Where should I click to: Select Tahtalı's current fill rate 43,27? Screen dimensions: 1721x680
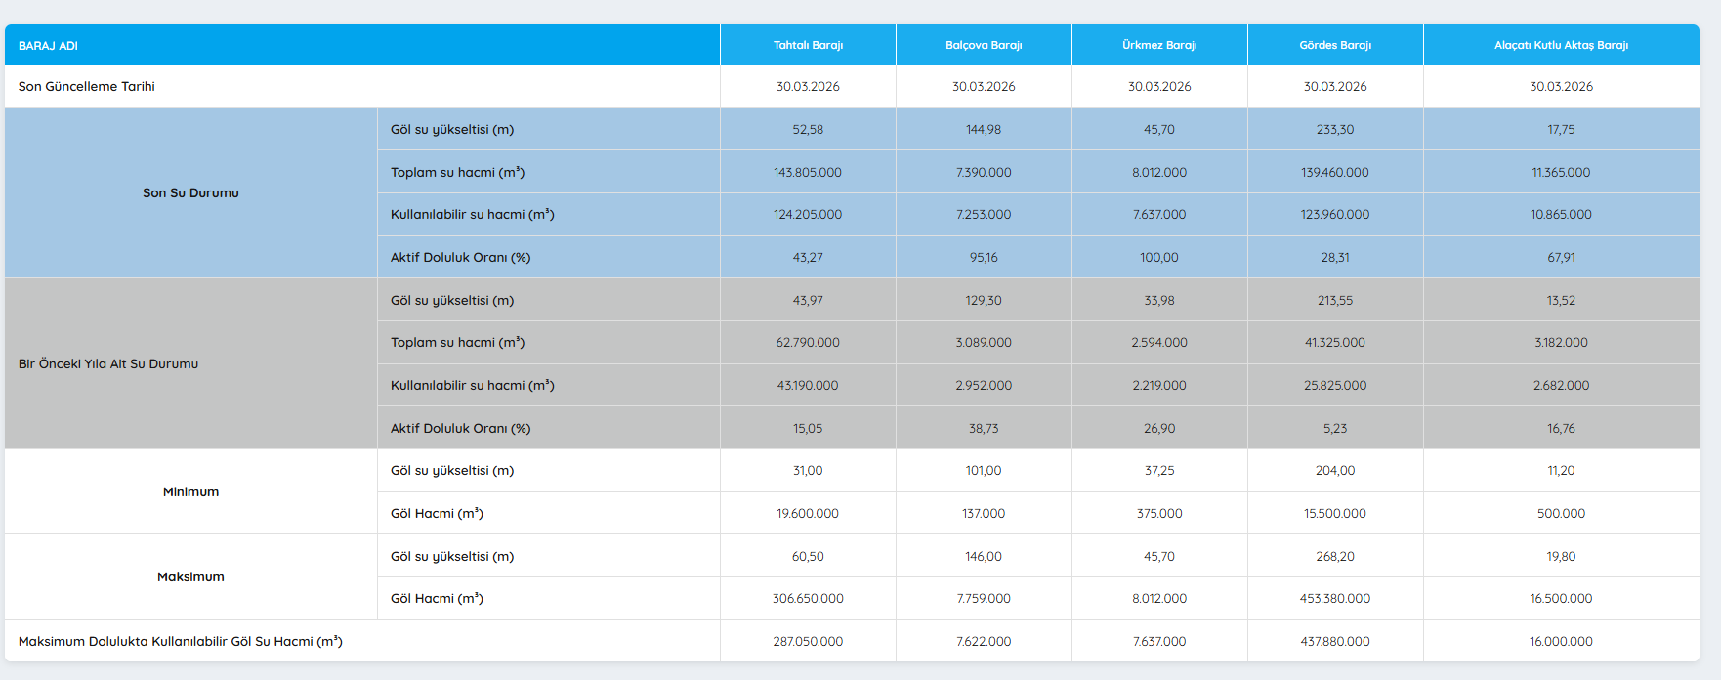pyautogui.click(x=808, y=258)
